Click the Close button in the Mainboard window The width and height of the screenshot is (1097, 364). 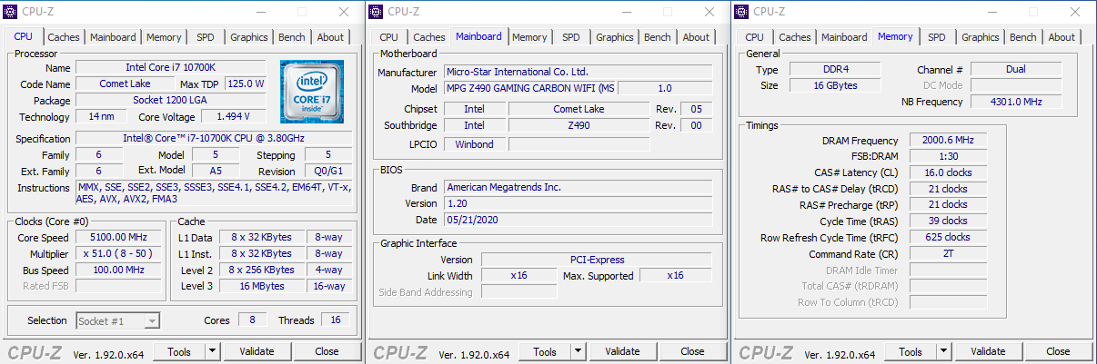click(692, 351)
